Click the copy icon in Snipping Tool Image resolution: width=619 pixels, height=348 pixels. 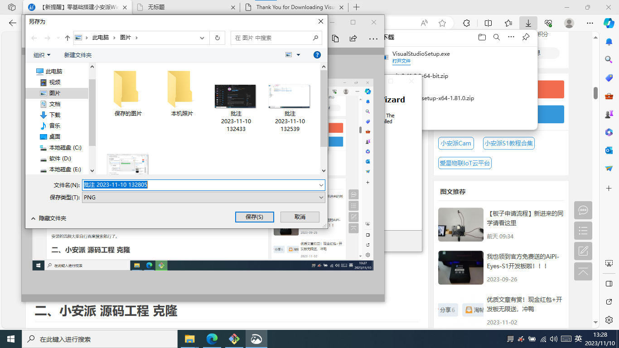335,39
